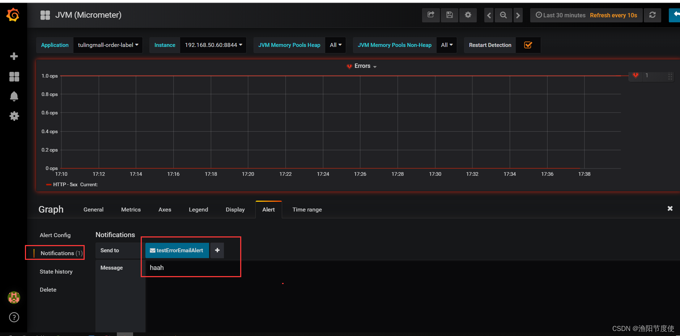
Task: Open the Configuration gear in sidebar
Action: 14,116
